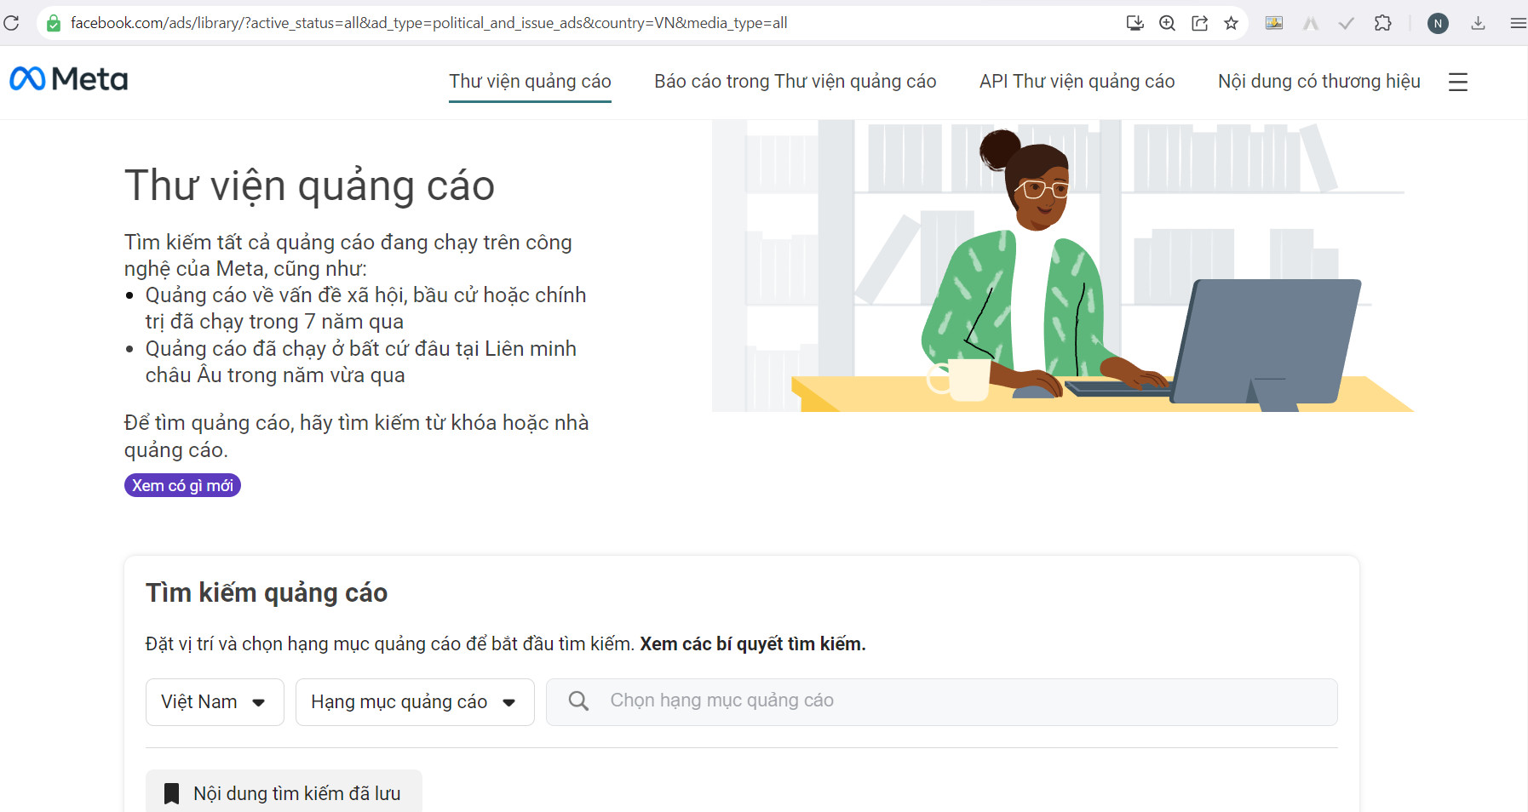Open the browser zoom magnifier icon
1528x812 pixels.
pos(1167,23)
